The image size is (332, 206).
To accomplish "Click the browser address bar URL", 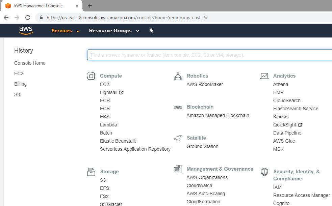I will pos(127,18).
